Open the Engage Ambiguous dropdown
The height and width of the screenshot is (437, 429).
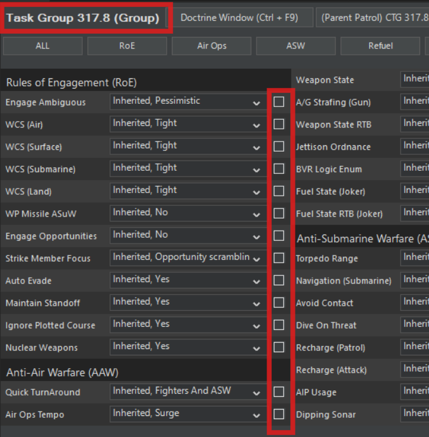tap(188, 102)
